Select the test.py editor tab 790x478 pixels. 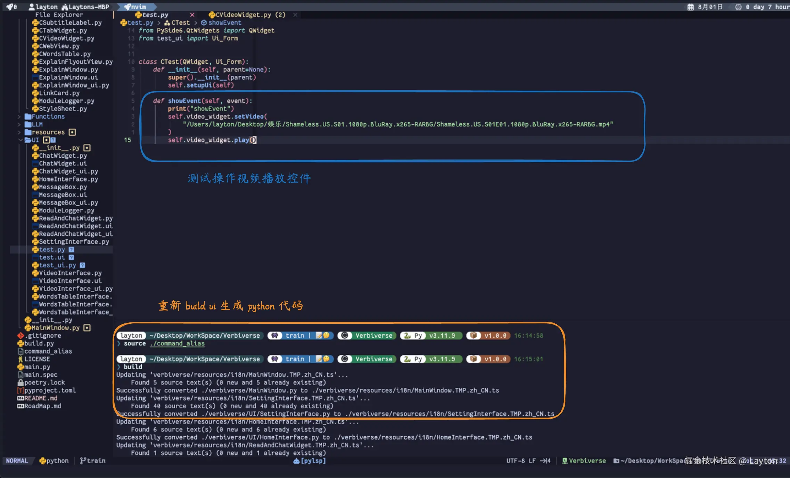pos(155,15)
